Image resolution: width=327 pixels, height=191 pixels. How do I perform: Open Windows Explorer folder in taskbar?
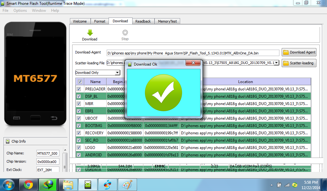[68, 185]
